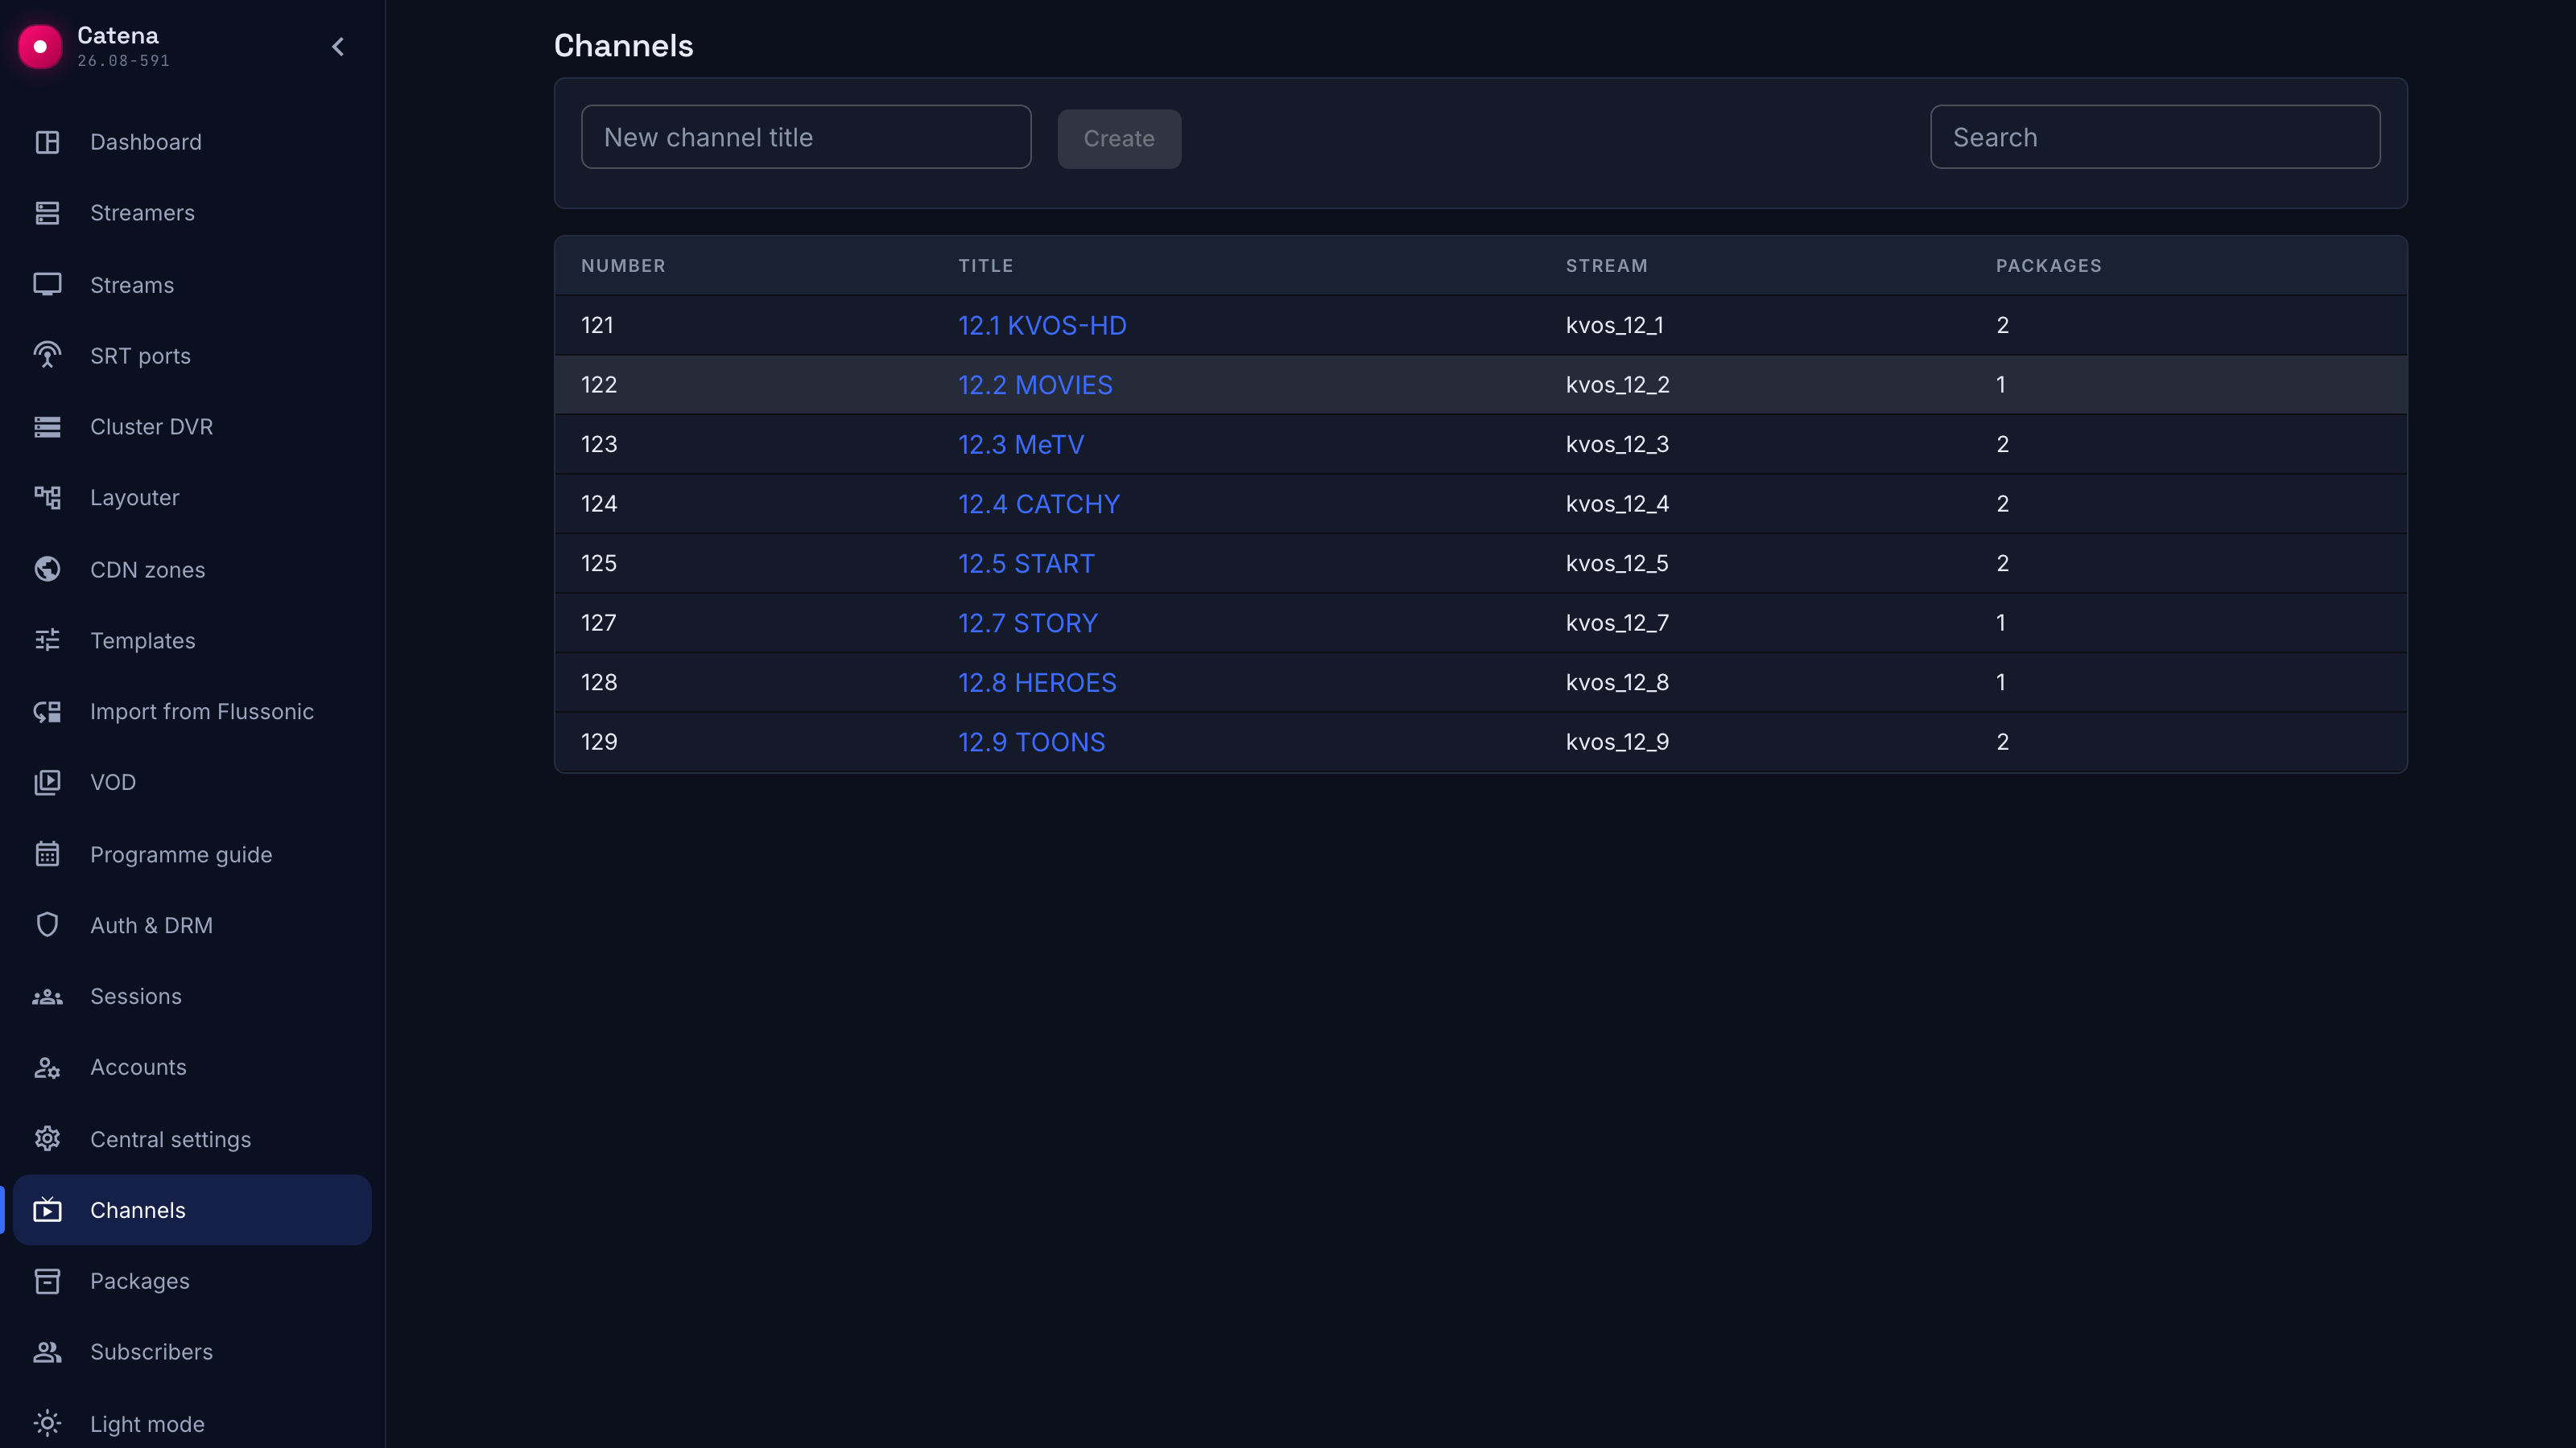Viewport: 2576px width, 1448px height.
Task: Open Packages label in sidebar
Action: (139, 1281)
